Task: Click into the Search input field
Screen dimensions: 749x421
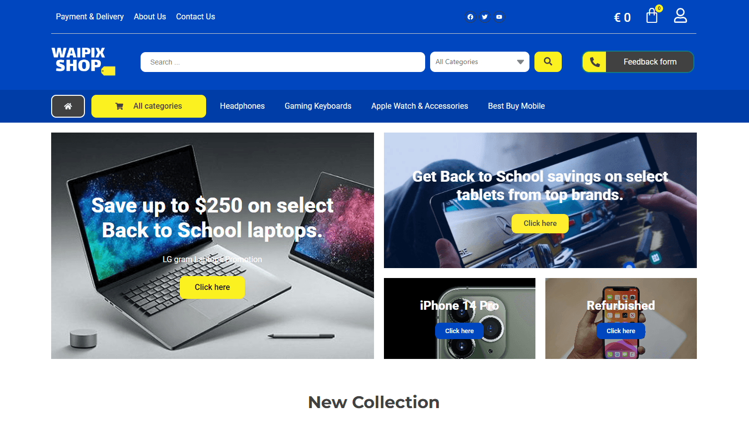Action: [283, 62]
